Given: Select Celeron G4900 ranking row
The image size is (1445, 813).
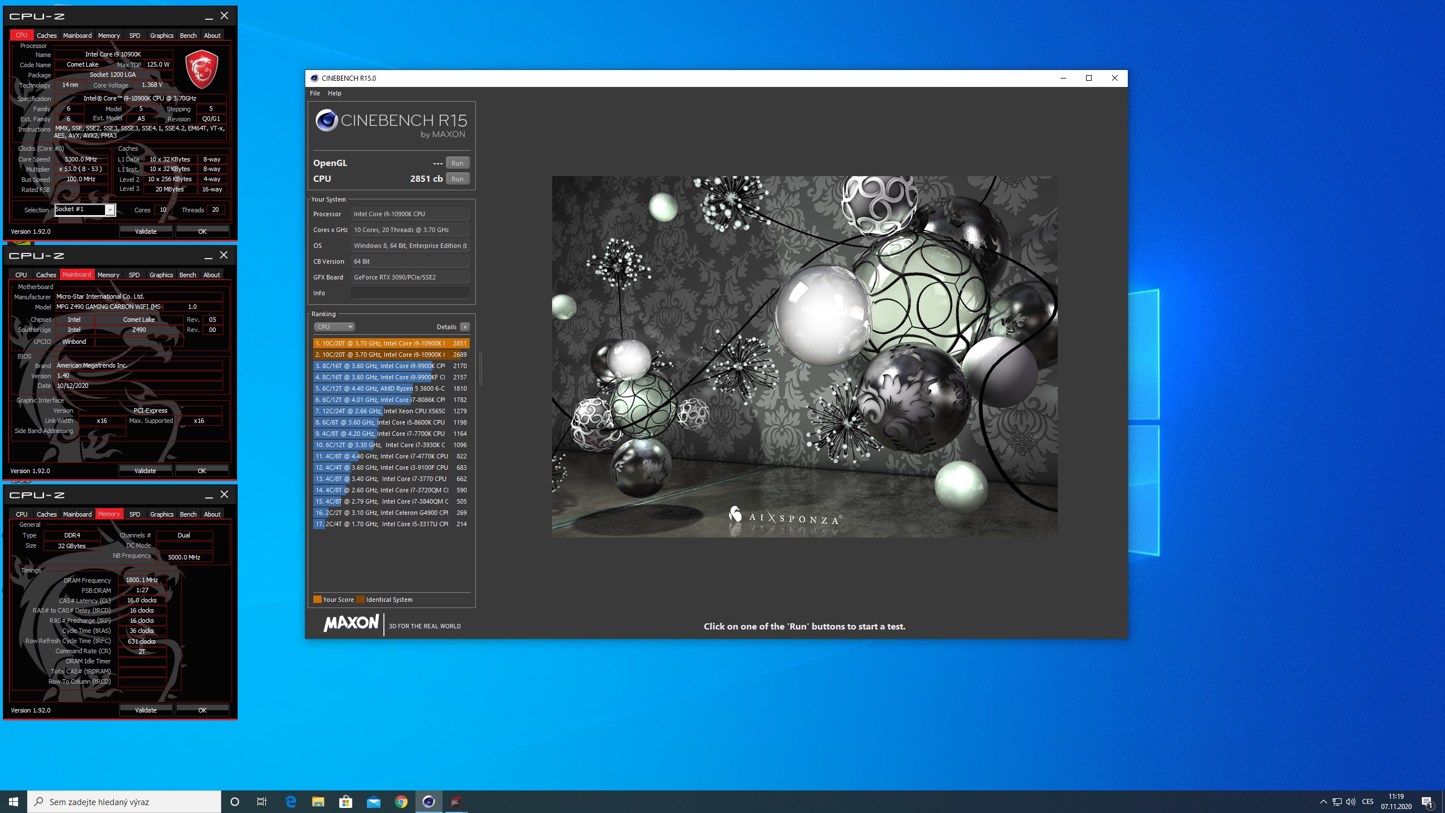Looking at the screenshot, I should [391, 513].
